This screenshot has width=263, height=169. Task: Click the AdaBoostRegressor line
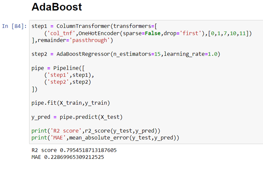pyautogui.click(x=126, y=54)
